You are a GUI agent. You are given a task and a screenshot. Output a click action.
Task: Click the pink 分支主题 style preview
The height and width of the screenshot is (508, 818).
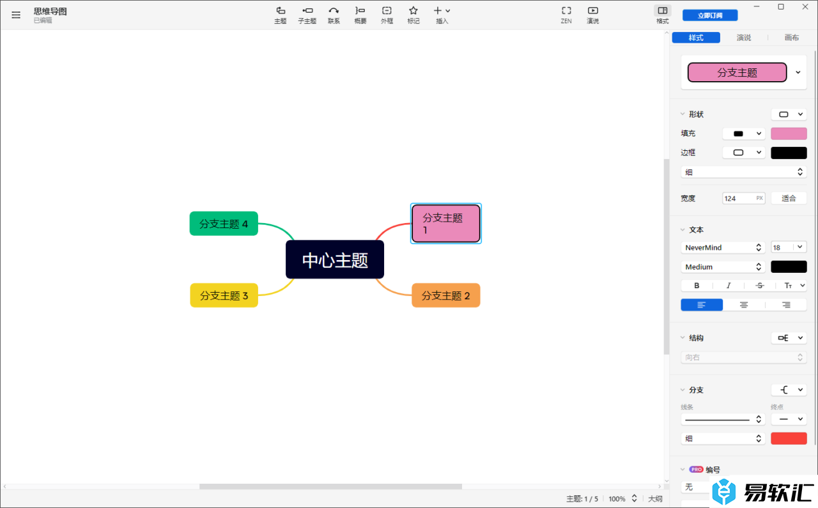coord(737,72)
